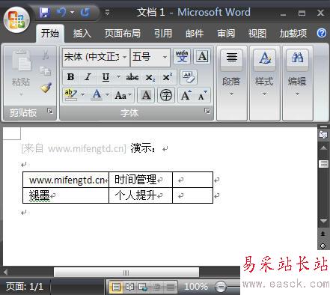Click the phonetic guide wén icon
Screen dimensions: 330x295
(x=182, y=56)
